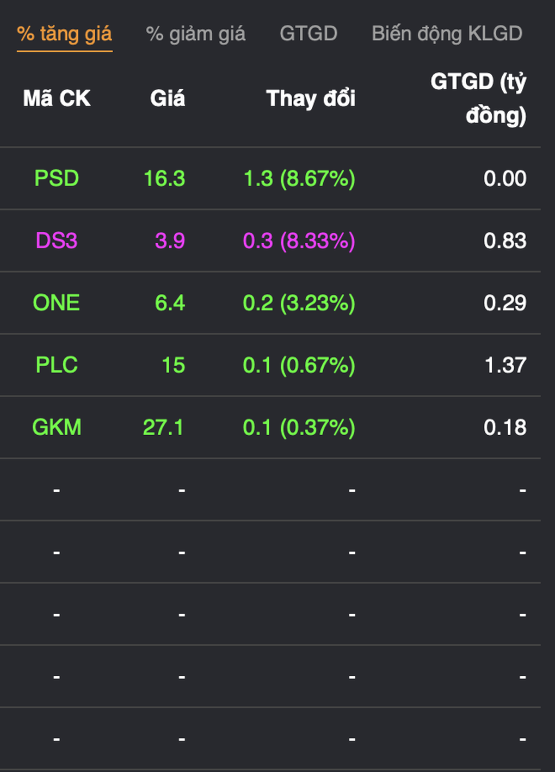This screenshot has width=555, height=772.
Task: Click GKM price 27.1
Action: click(x=163, y=427)
